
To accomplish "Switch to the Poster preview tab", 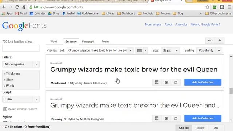I will (x=106, y=41).
